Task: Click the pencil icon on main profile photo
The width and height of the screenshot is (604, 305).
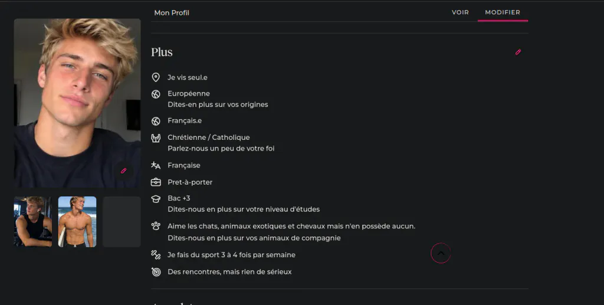Action: (124, 170)
